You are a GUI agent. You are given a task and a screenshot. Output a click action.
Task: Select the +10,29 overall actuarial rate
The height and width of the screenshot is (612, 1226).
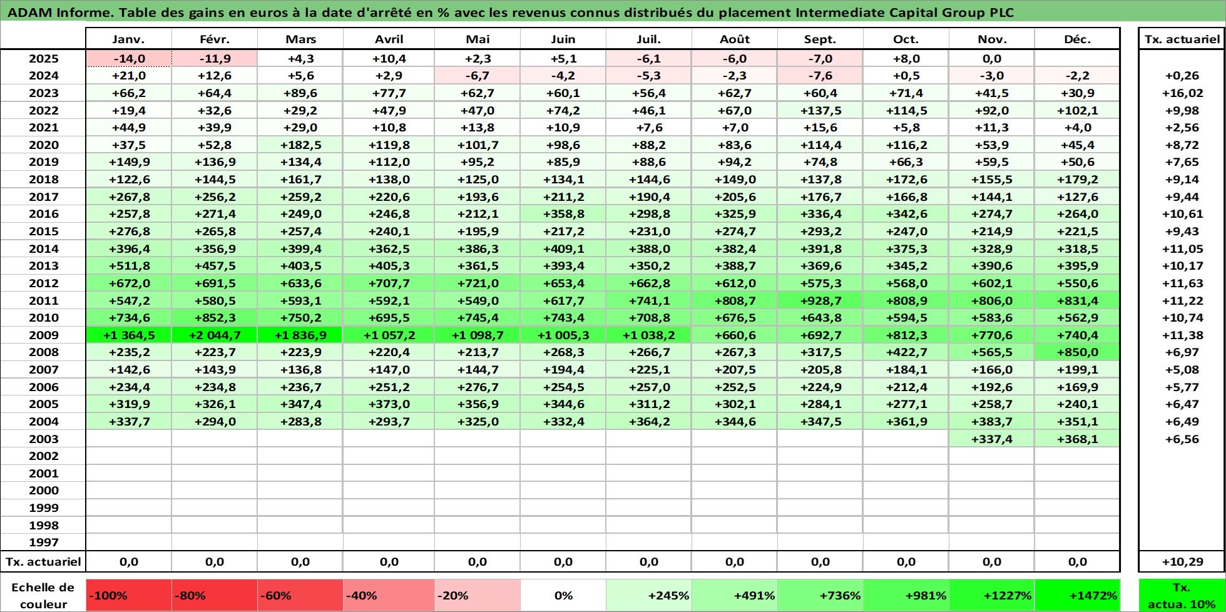click(x=1182, y=562)
